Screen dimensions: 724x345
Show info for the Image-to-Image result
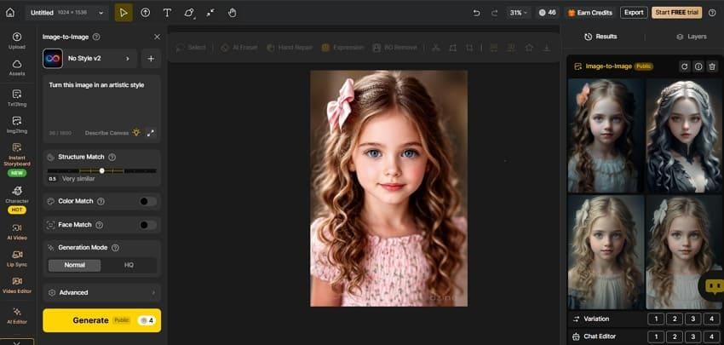click(698, 66)
